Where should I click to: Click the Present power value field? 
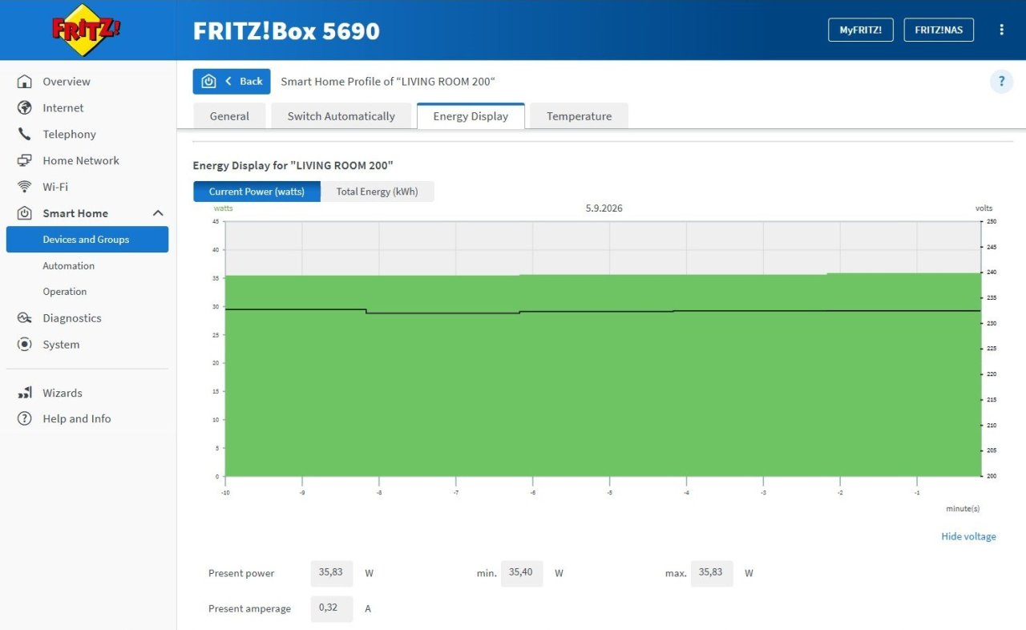pos(331,573)
